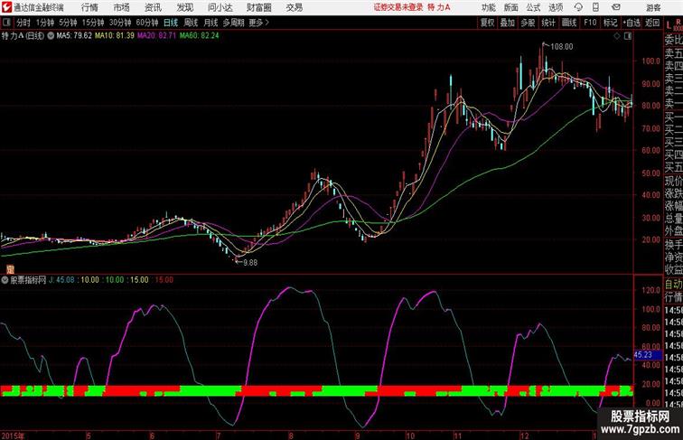Click the mobile phone icon

point(595,7)
